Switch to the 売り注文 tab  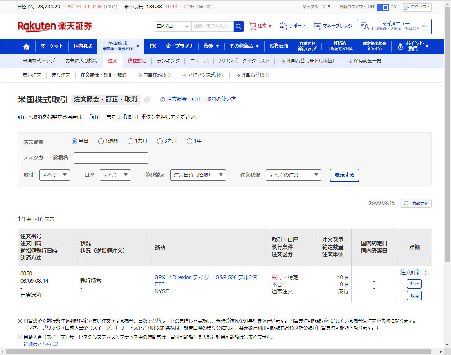61,75
